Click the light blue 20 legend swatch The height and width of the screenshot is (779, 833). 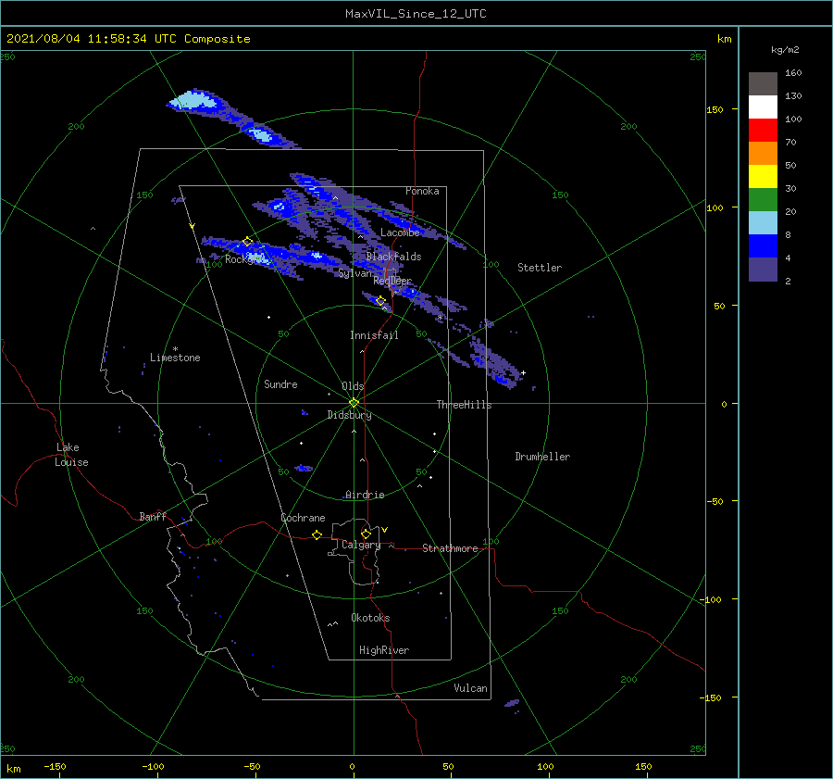coord(763,223)
